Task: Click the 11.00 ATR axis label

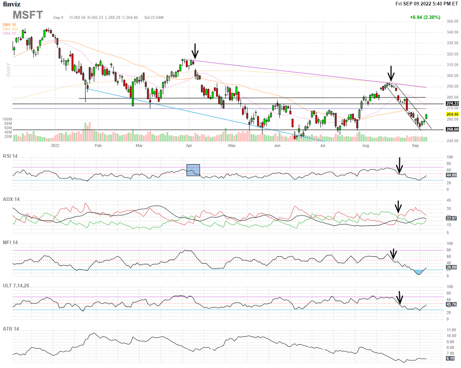Action: (x=451, y=330)
